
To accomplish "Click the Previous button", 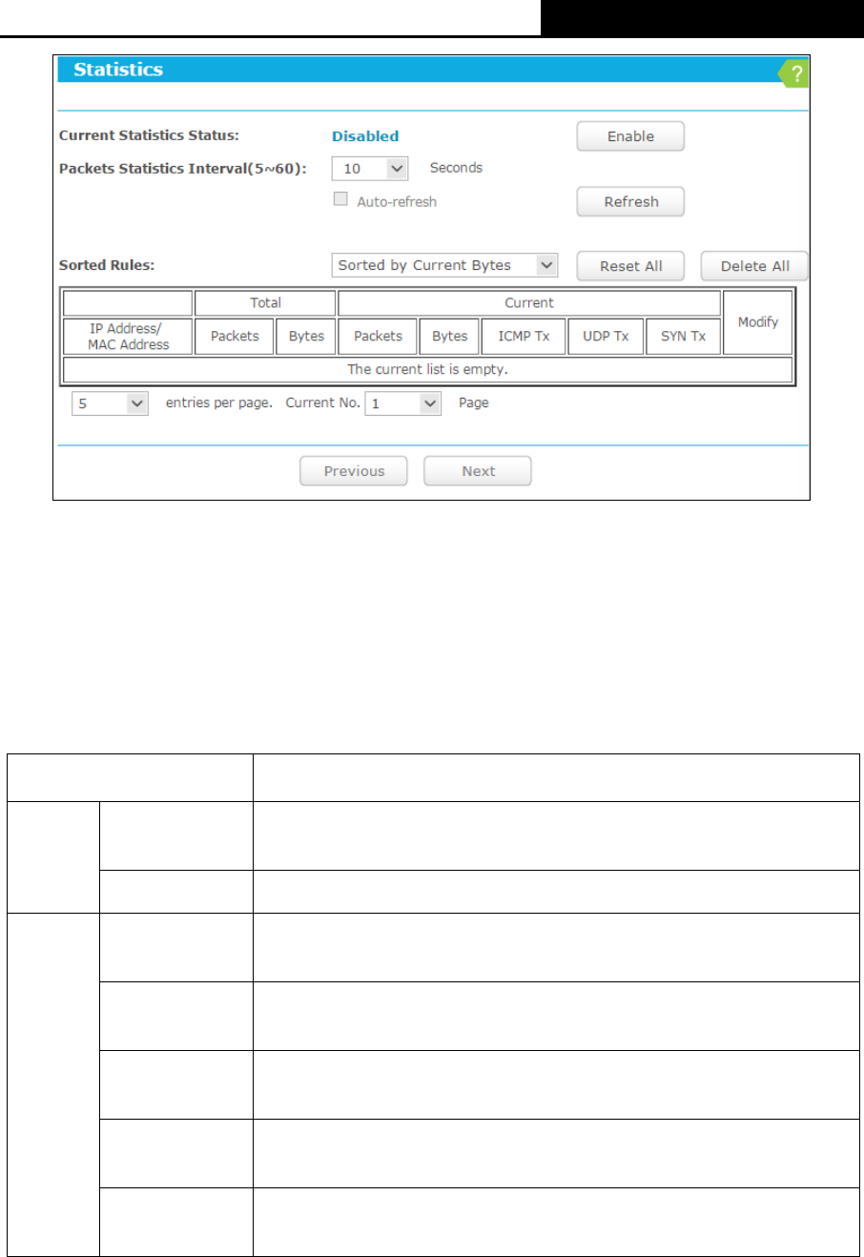I will (x=354, y=471).
